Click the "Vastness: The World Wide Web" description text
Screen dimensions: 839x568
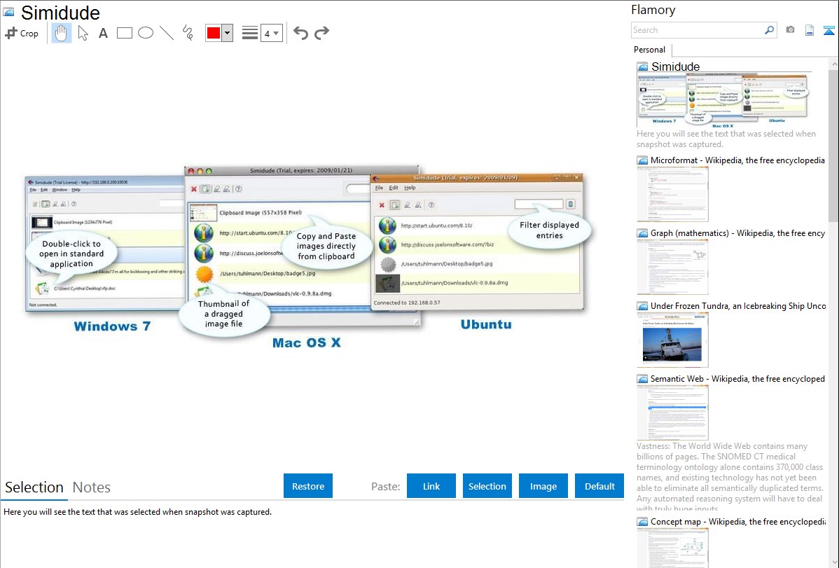point(730,477)
